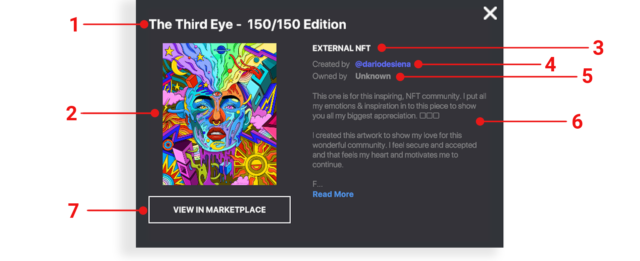Select the Third Eye artwork image
Screen dimensions: 640x261
click(219, 114)
